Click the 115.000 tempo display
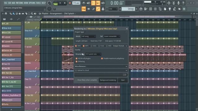Image resolution: width=198 pixels, height=111 pixels. 76,3
